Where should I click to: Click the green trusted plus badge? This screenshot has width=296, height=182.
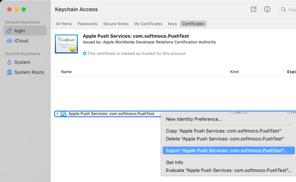tap(85, 54)
